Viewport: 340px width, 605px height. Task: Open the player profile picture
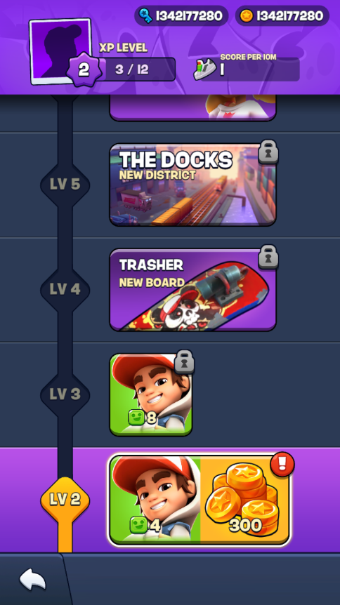click(60, 51)
